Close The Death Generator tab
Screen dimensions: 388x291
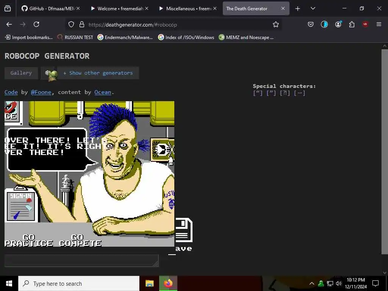click(283, 8)
